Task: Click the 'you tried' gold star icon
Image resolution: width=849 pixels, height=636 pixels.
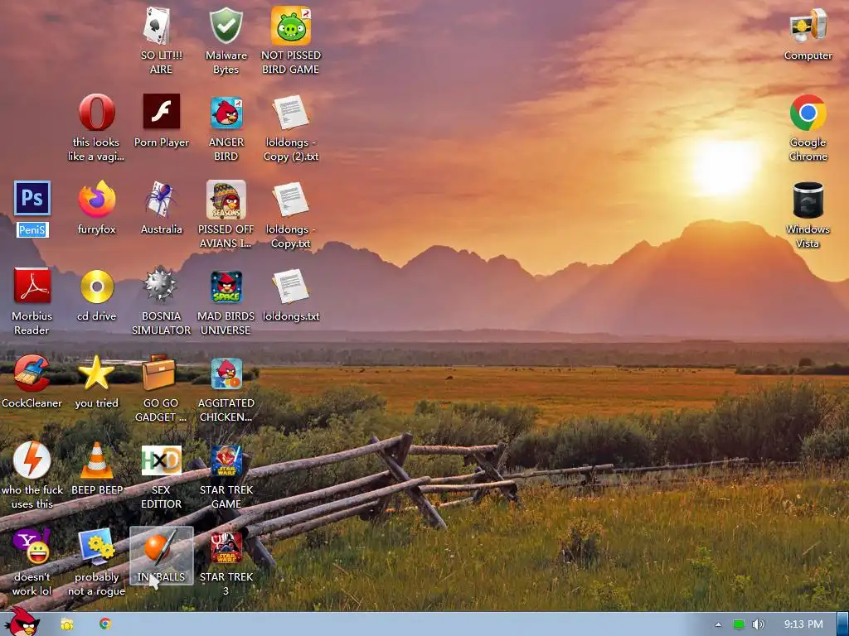Action: [x=96, y=373]
